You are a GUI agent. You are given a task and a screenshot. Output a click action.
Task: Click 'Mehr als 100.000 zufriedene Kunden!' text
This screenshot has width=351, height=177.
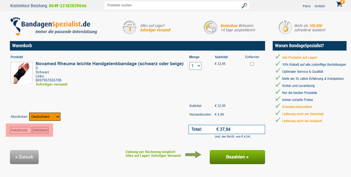pos(310,28)
